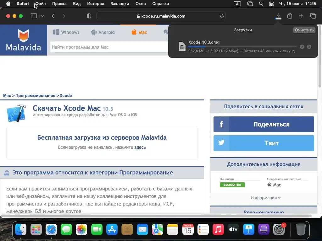Image resolution: width=322 pixels, height=241 pixels.
Task: Click the keyboard input source indicator
Action: 237,4
